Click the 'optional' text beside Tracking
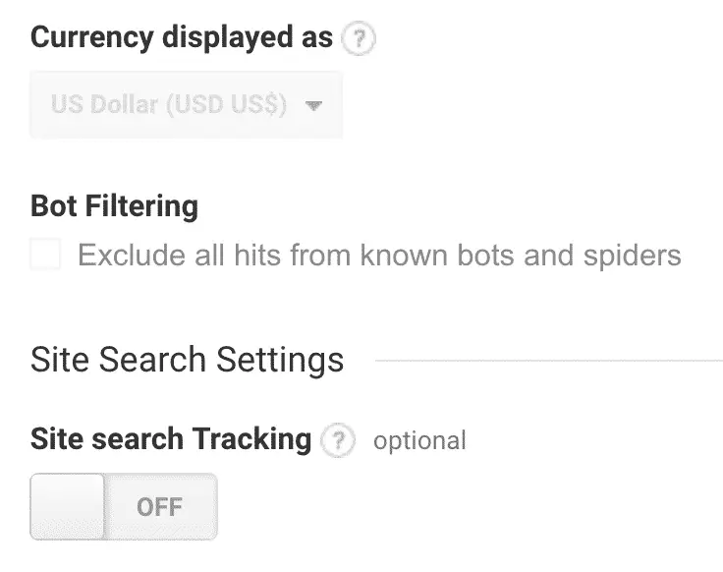This screenshot has height=572, width=723. 419,441
